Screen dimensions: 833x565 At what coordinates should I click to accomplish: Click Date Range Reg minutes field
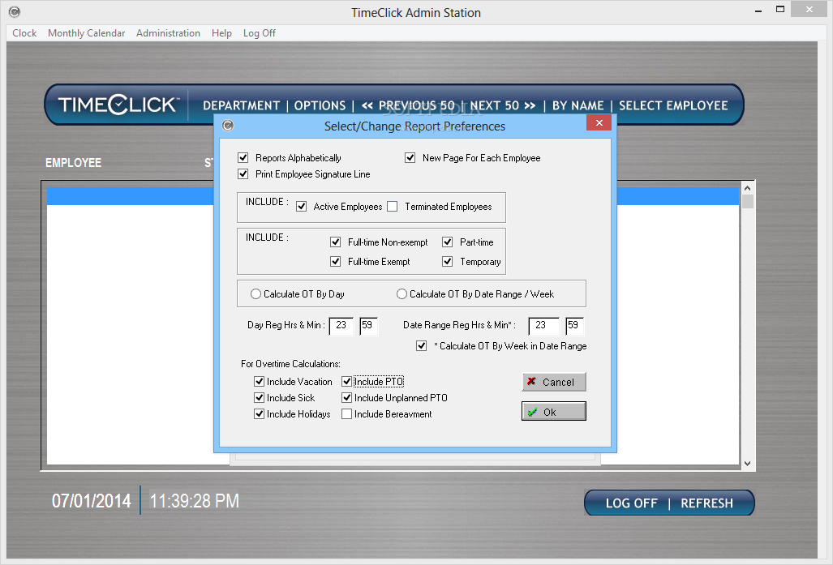pos(574,326)
